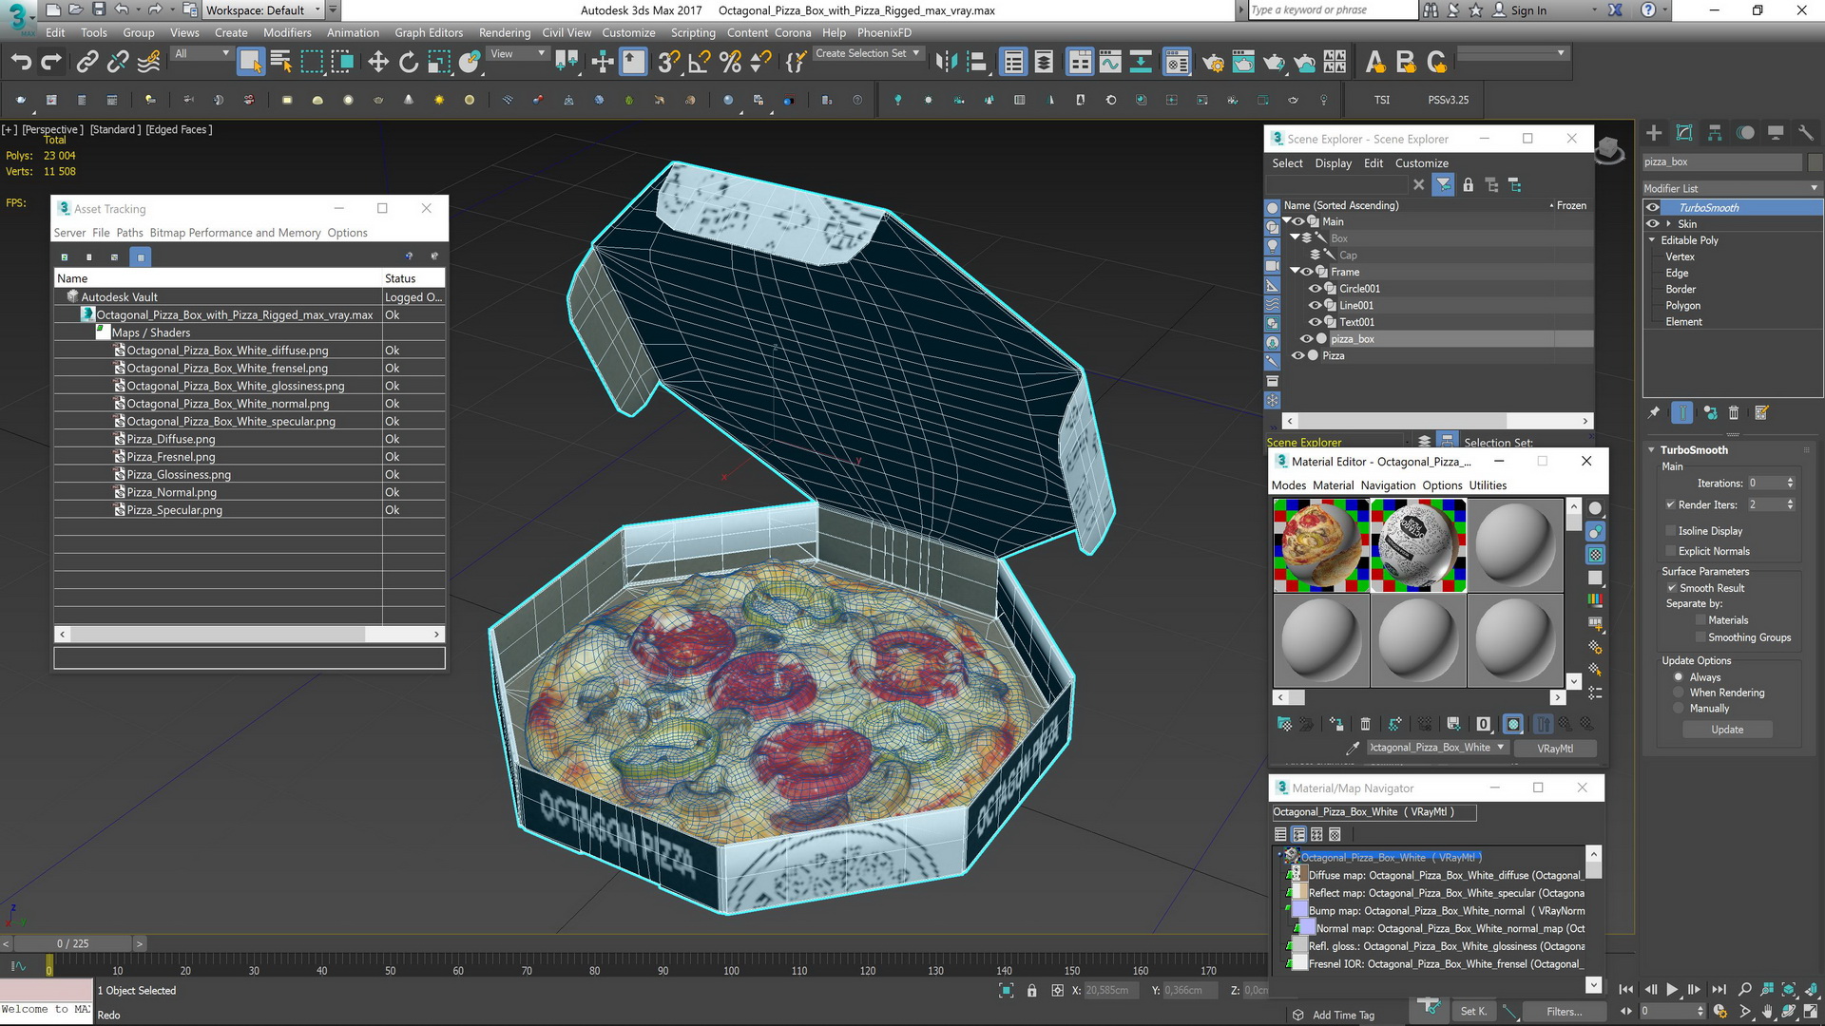
Task: Click the VRayMtl material type button
Action: pyautogui.click(x=1554, y=749)
